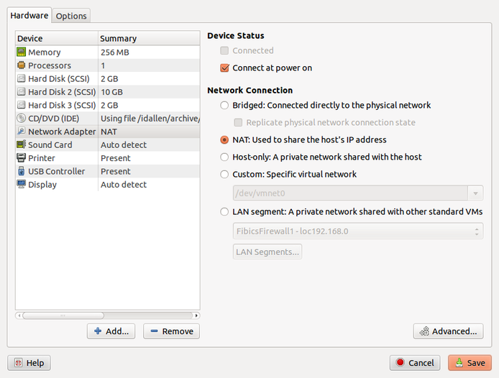Switch to the Options tab

(71, 16)
